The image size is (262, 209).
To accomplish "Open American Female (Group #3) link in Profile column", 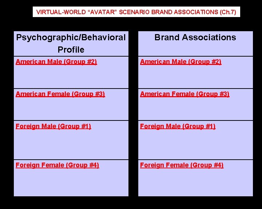I will (x=60, y=94).
